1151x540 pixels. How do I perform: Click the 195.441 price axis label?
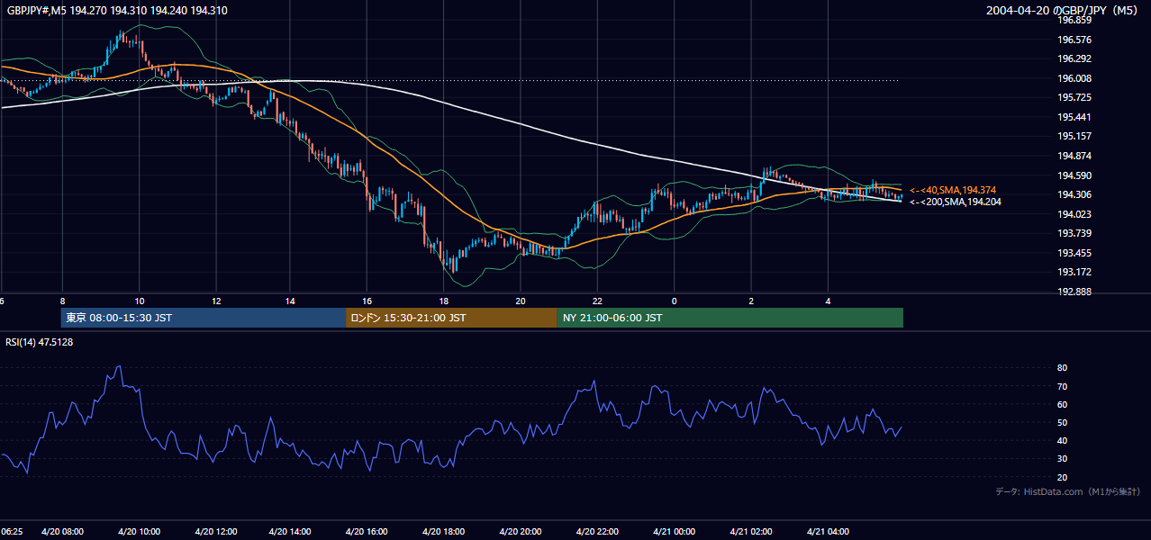tap(1075, 117)
